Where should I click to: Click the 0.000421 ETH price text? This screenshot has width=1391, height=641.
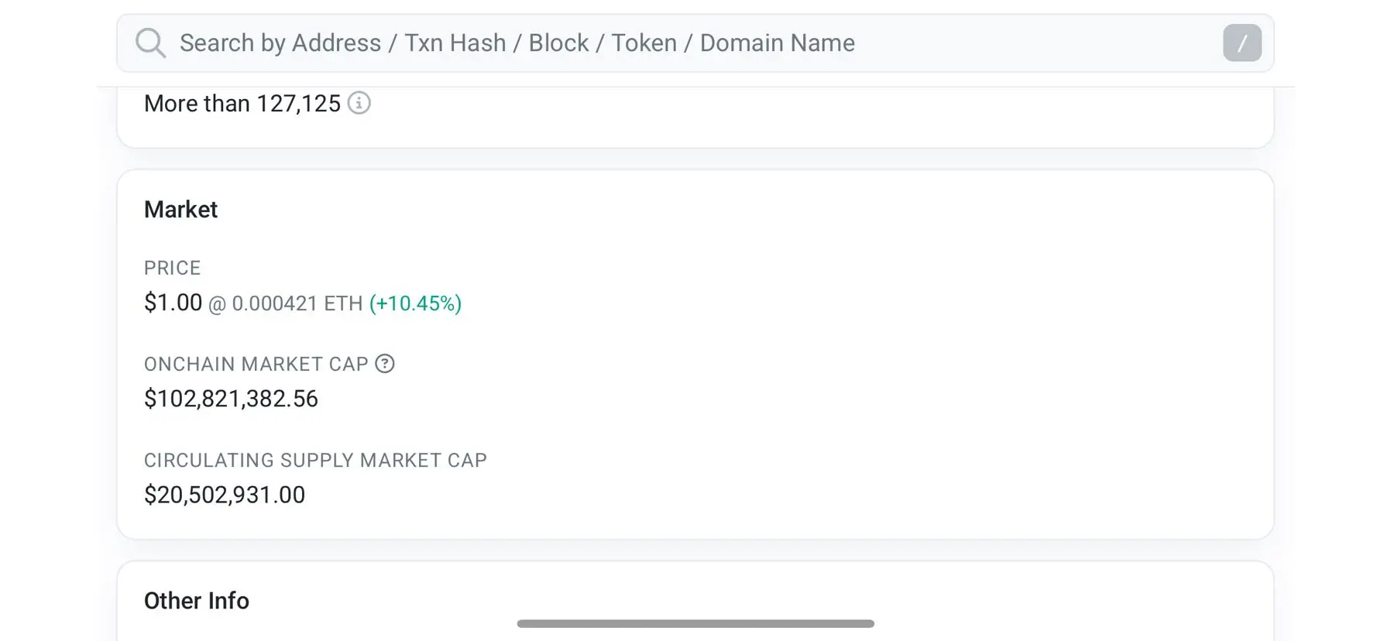point(297,303)
